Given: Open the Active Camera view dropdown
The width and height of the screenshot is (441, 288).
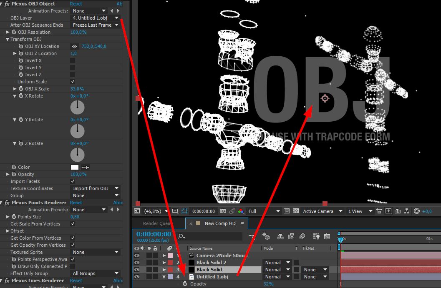Looking at the screenshot, I should [323, 211].
